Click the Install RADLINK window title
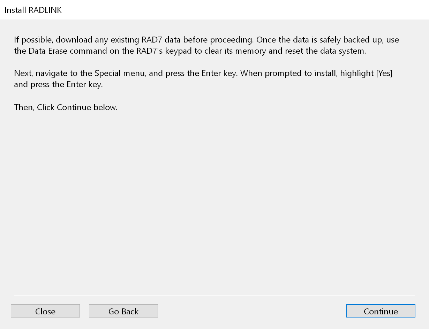 (x=33, y=10)
